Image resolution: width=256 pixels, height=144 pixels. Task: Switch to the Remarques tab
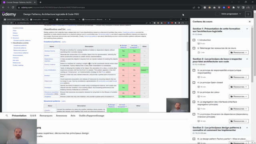pos(46,116)
